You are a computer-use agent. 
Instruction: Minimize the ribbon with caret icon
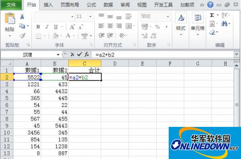[202, 5]
